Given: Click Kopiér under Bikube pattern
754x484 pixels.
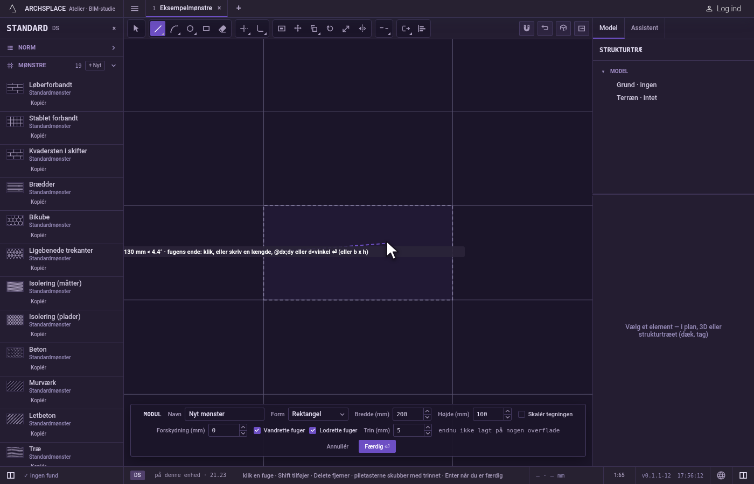Looking at the screenshot, I should pos(38,235).
